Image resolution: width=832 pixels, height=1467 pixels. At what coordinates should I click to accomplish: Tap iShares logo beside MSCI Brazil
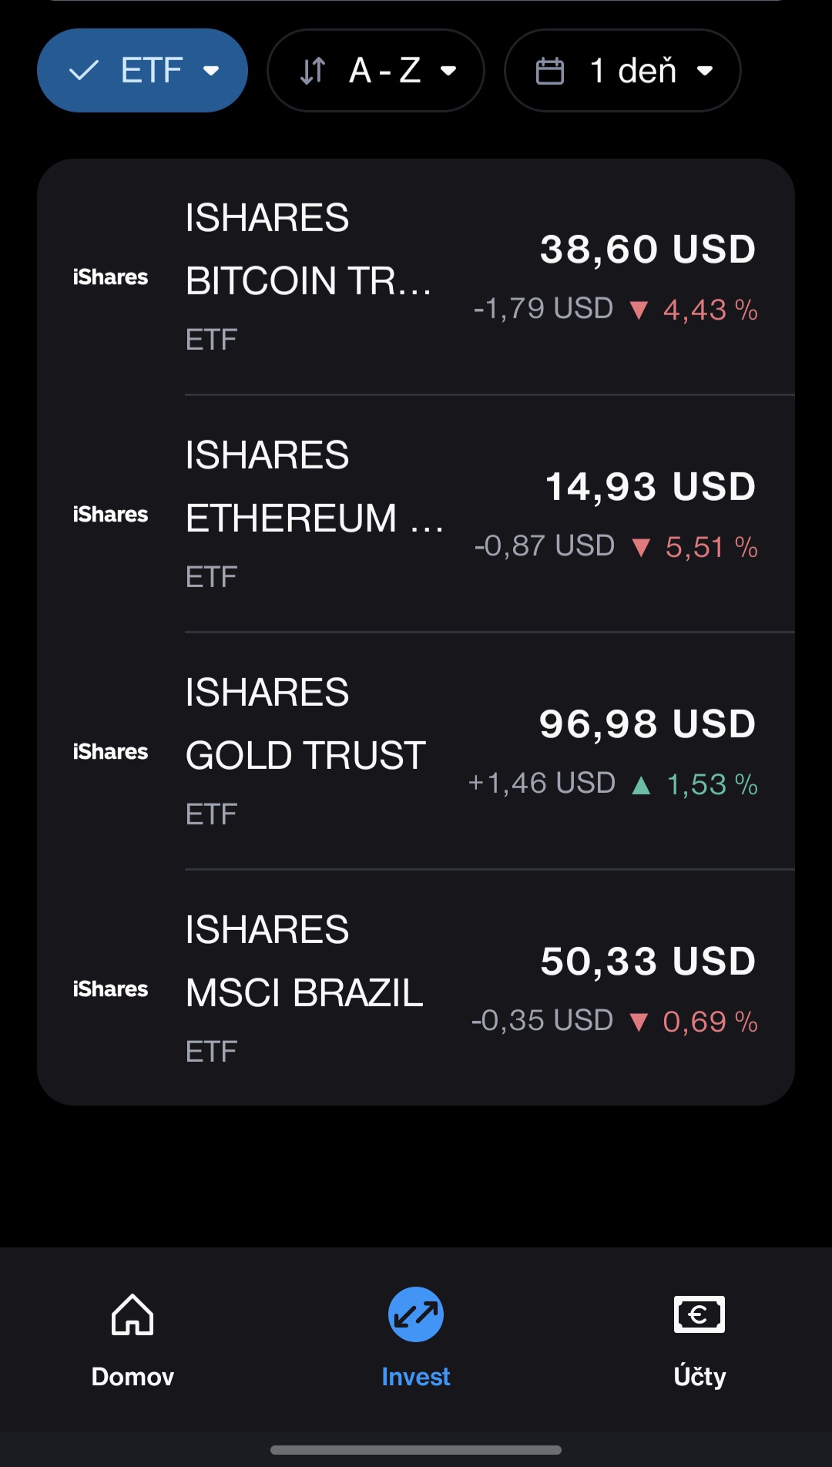coord(110,989)
